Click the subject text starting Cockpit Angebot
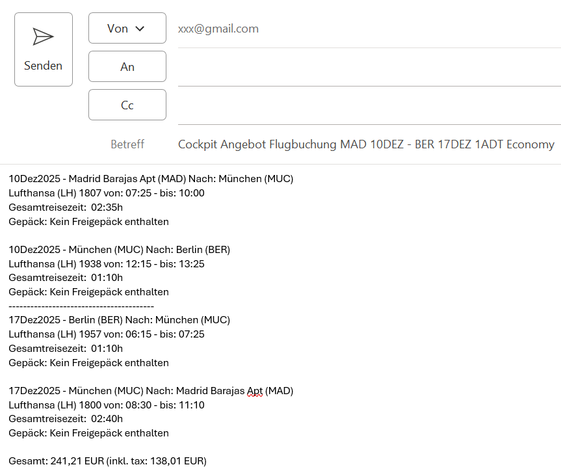This screenshot has height=467, width=561. (366, 144)
